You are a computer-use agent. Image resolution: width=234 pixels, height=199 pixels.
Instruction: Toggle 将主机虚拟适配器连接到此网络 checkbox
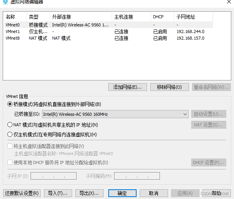click(10, 146)
